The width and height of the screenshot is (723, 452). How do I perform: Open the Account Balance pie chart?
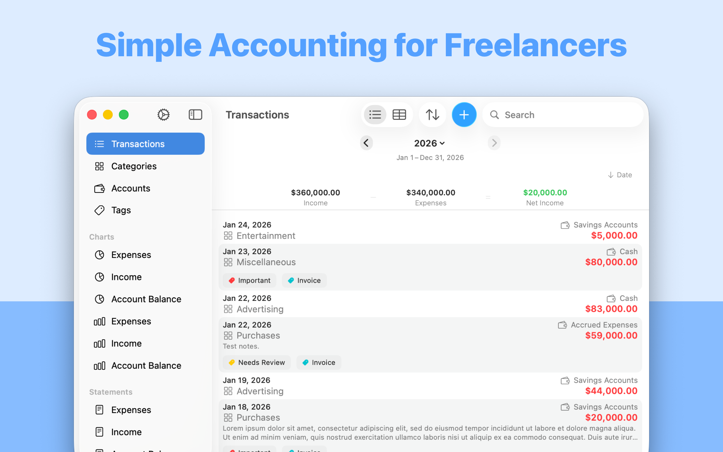point(146,299)
